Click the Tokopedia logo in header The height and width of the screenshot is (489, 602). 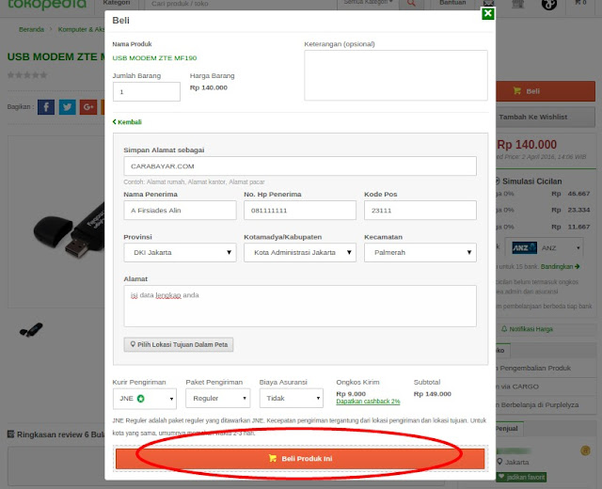coord(47,4)
